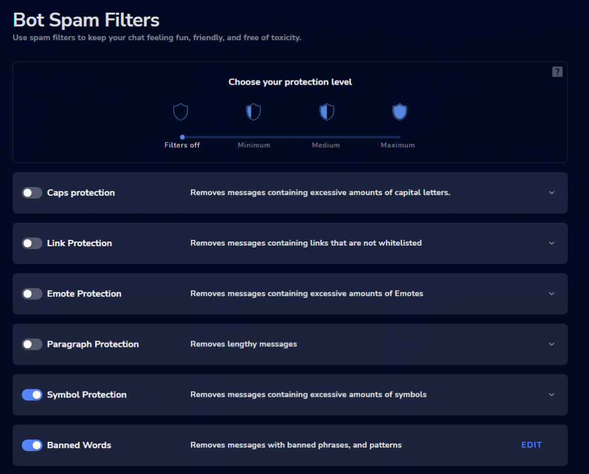Click the Link Protection label
This screenshot has height=474, width=589.
pos(79,243)
